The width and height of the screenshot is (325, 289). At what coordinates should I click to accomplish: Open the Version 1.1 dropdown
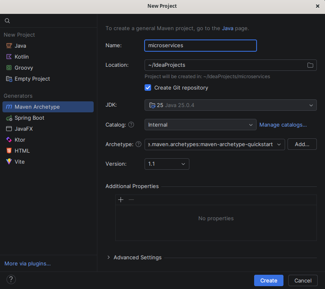(x=167, y=164)
